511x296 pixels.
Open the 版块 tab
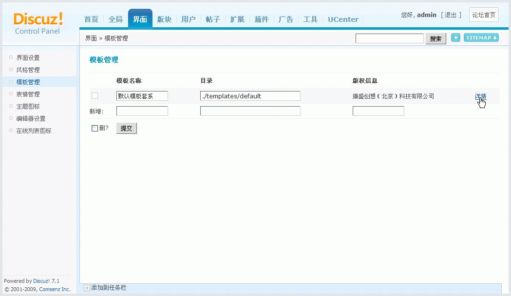click(x=164, y=19)
